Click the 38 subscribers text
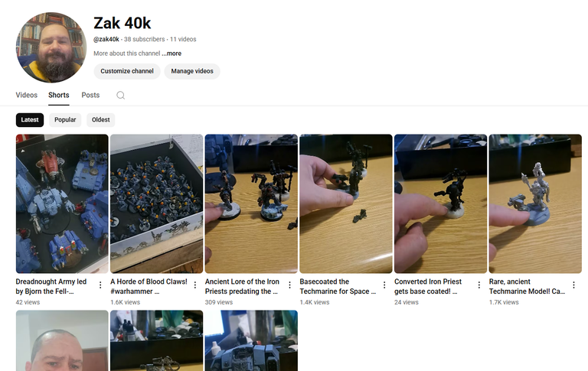 [x=145, y=39]
